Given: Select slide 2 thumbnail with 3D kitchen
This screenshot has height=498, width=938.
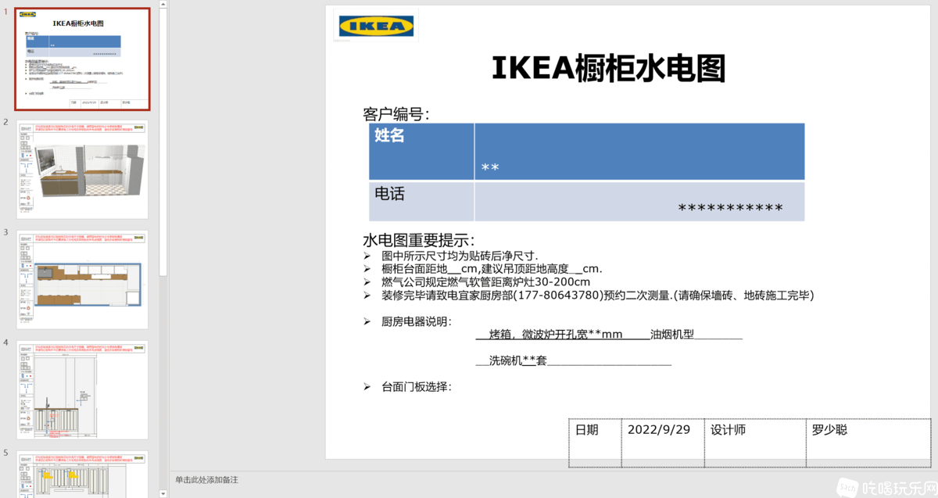Looking at the screenshot, I should point(82,170).
